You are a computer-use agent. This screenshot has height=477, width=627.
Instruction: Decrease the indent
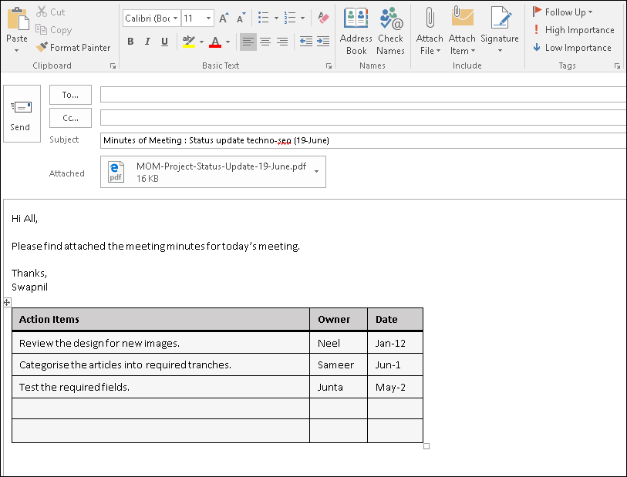pyautogui.click(x=306, y=42)
